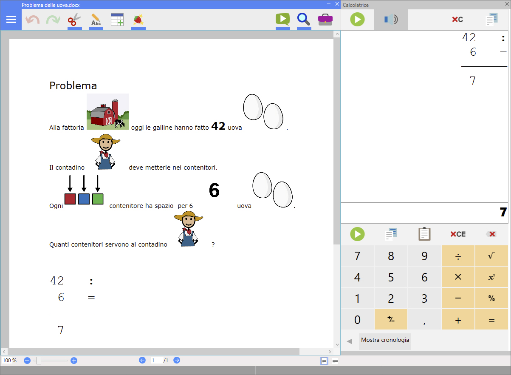This screenshot has width=511, height=375.
Task: Click the multiplication key
Action: [458, 277]
